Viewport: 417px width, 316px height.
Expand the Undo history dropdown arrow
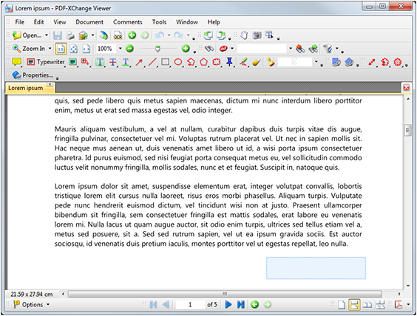[169, 35]
